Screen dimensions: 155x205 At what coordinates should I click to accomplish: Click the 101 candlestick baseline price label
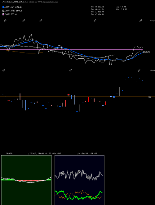pos(149,97)
